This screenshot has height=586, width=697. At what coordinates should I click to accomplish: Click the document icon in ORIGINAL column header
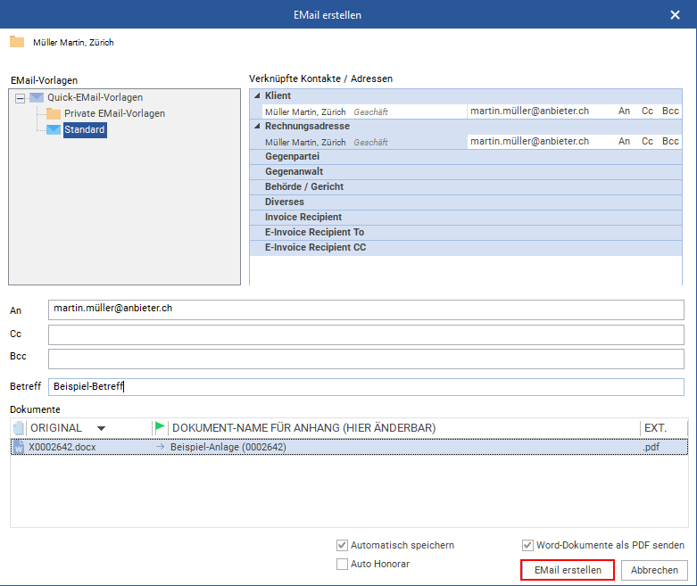19,428
